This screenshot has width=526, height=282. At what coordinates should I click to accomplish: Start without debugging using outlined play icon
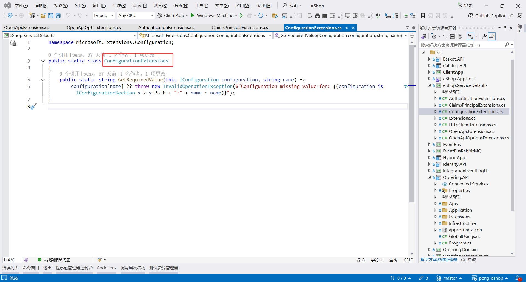point(242,16)
